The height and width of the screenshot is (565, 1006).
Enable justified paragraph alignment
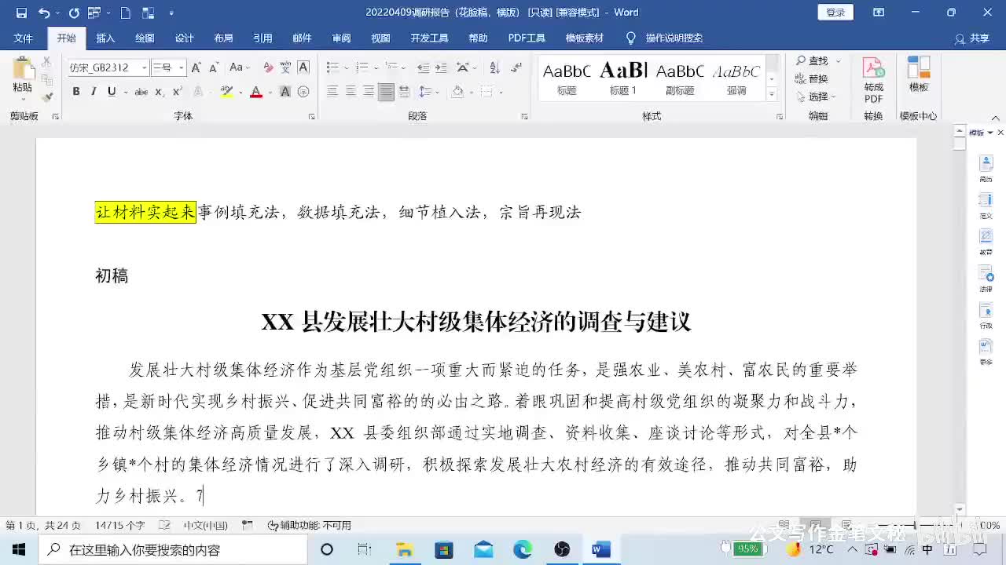(386, 92)
